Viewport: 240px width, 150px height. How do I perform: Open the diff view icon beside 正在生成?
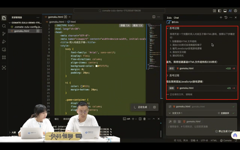tap(154, 107)
